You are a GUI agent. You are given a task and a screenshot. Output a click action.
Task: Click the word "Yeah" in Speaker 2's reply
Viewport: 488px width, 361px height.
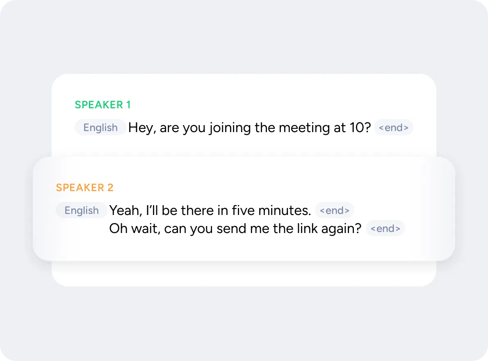[x=125, y=210]
